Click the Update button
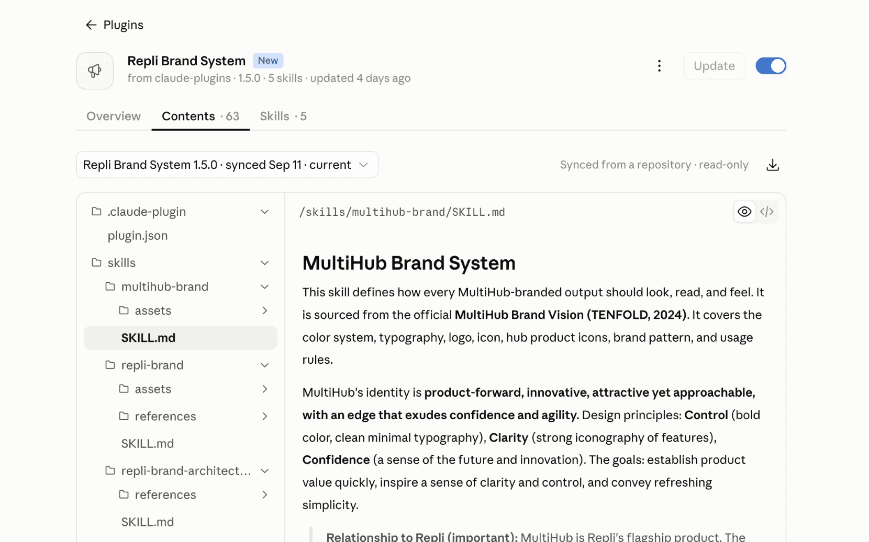 coord(714,66)
